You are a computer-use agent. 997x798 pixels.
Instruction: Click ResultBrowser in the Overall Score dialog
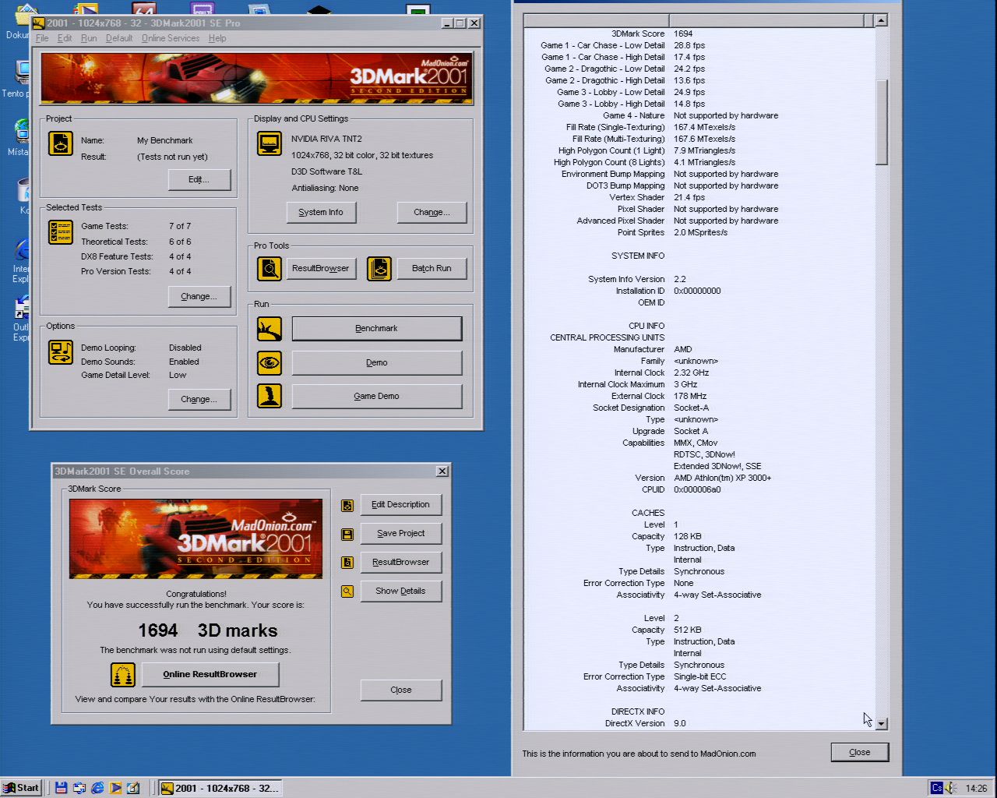(x=401, y=562)
